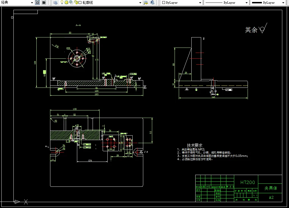This screenshot has height=208, width=289.
Task: Open Workspace Settings gear icon
Action: pos(37,3)
